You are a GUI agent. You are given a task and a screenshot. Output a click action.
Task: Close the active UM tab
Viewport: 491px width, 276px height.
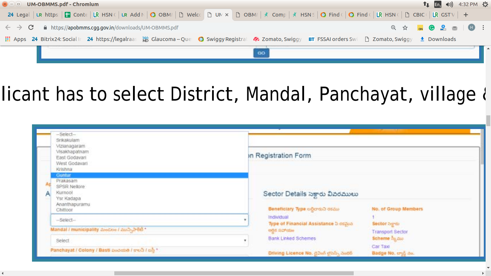[x=226, y=15]
